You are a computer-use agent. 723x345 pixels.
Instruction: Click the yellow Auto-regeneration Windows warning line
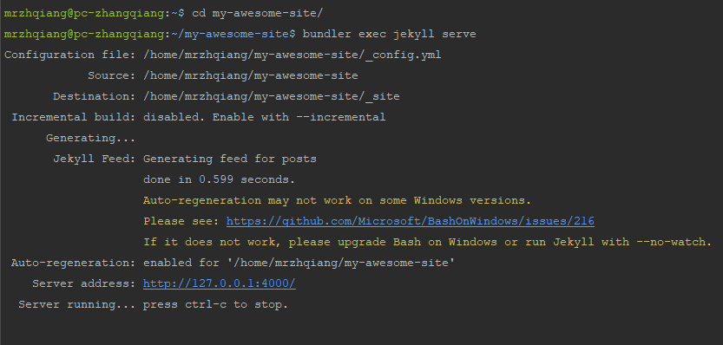[338, 201]
